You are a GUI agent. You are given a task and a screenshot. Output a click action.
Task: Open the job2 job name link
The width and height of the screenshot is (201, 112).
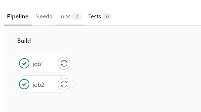tap(38, 85)
